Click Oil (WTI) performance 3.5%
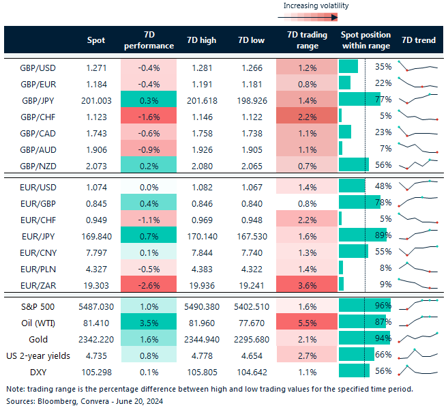The image size is (448, 408). click(149, 321)
